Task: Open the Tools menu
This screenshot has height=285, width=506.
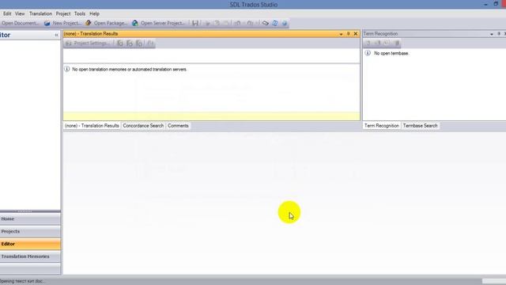Action: [80, 13]
